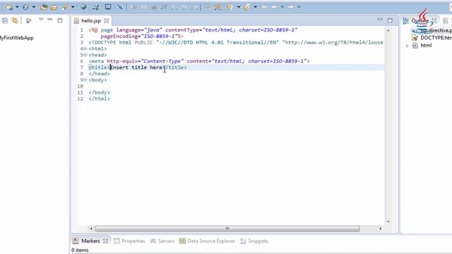The height and width of the screenshot is (254, 452).
Task: Click the meta http-equiv tag on line 6
Action: click(x=199, y=61)
